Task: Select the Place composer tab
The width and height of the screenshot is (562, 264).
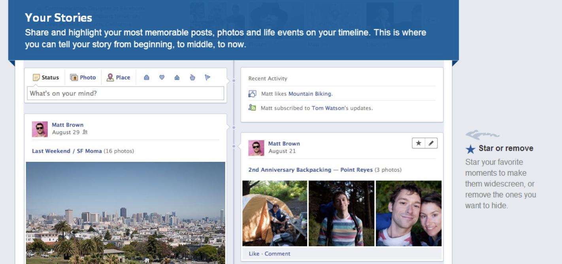Action: 118,78
